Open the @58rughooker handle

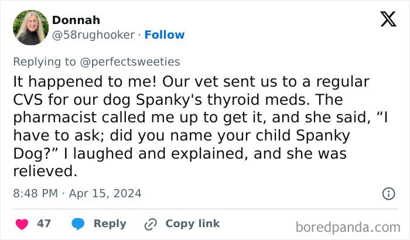click(94, 35)
